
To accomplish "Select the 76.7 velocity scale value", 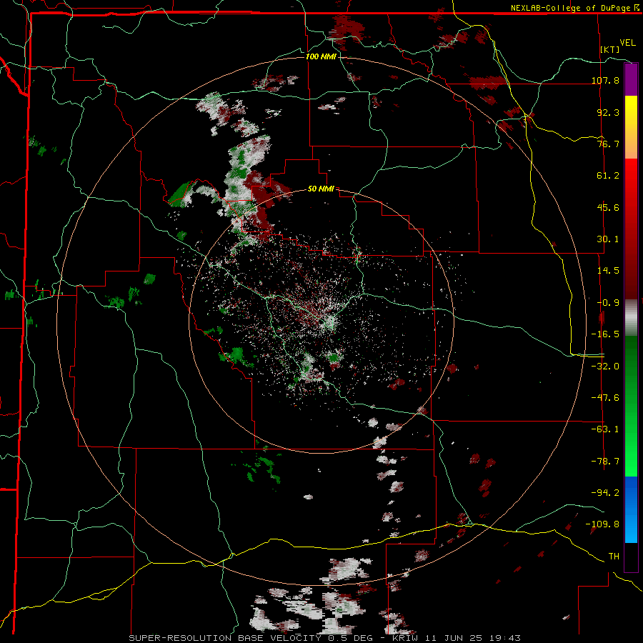I will coord(608,144).
